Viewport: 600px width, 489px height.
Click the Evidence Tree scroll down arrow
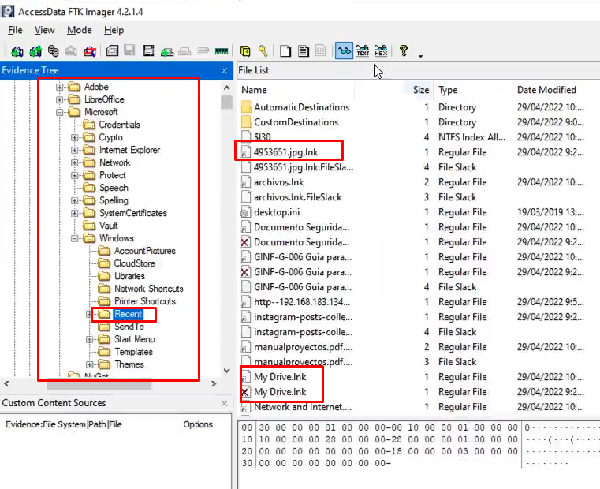[226, 371]
